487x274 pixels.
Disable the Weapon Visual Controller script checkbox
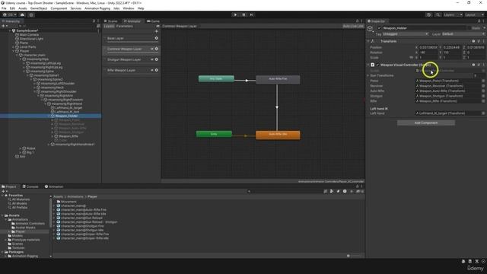point(377,65)
